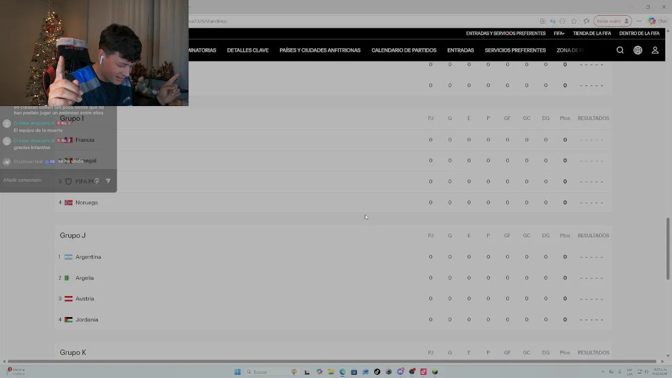Viewport: 672px width, 378px height.
Task: Click the Noruega flag icon
Action: click(68, 203)
